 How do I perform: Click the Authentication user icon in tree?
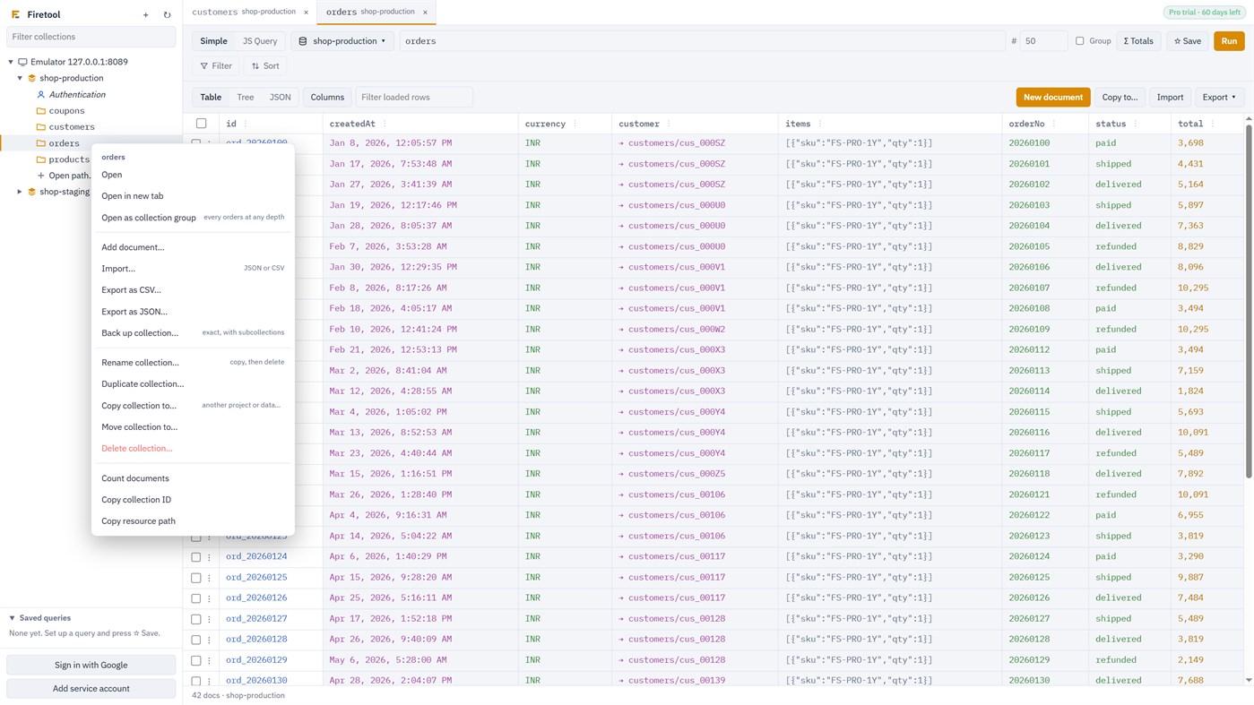click(40, 95)
